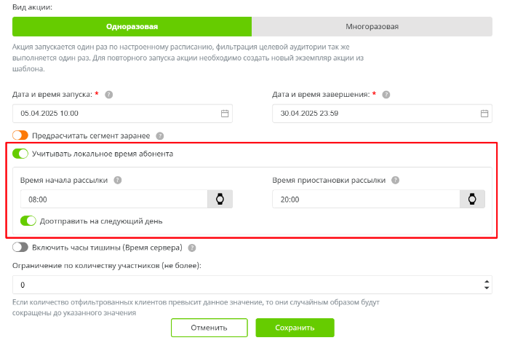
Task: Show help for launch date and time
Action: pos(108,95)
